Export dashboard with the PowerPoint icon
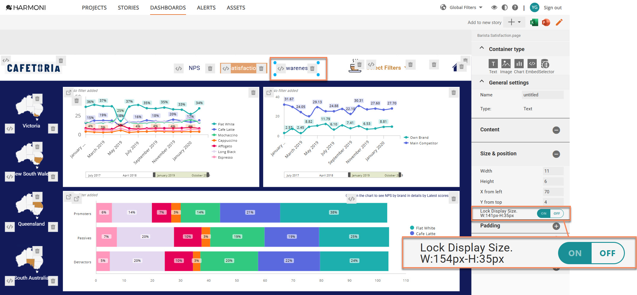This screenshot has width=637, height=295. pos(546,22)
